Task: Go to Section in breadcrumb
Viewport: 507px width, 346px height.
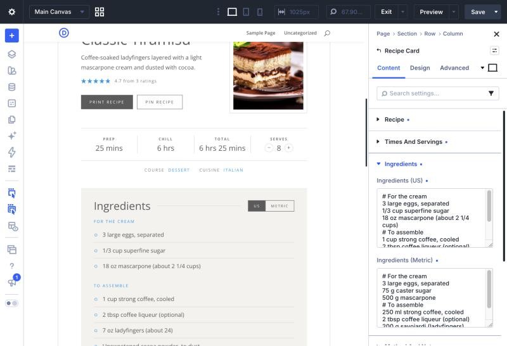Action: [x=407, y=34]
